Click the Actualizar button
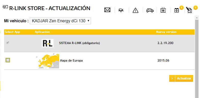The width and height of the screenshot is (201, 98). pos(184,78)
